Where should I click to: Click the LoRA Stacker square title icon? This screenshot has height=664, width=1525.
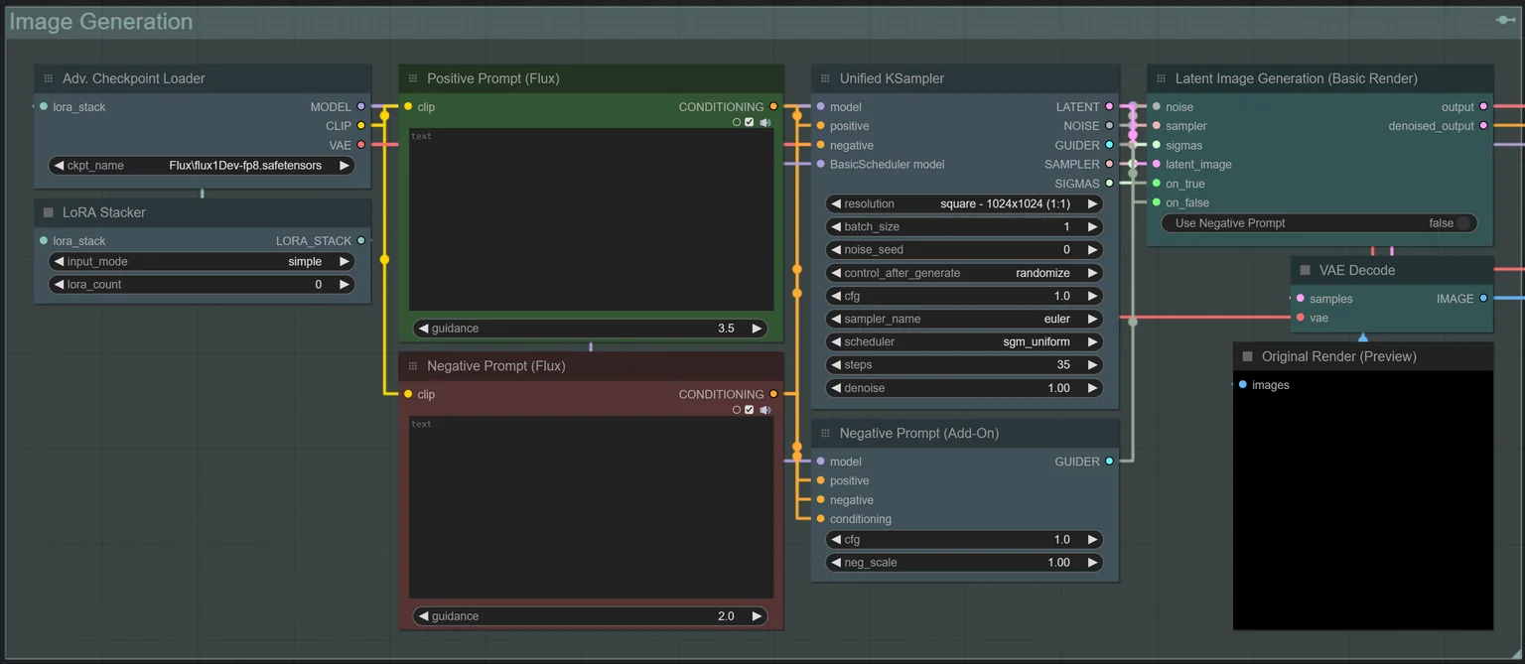(48, 212)
